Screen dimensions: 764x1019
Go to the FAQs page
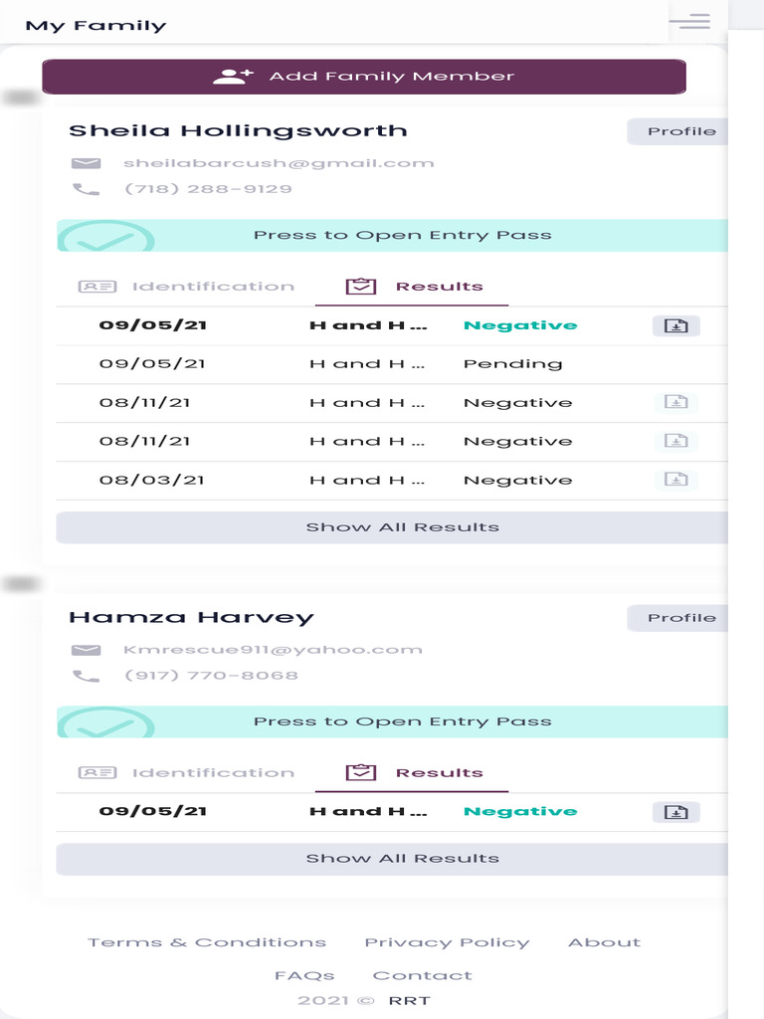click(304, 975)
